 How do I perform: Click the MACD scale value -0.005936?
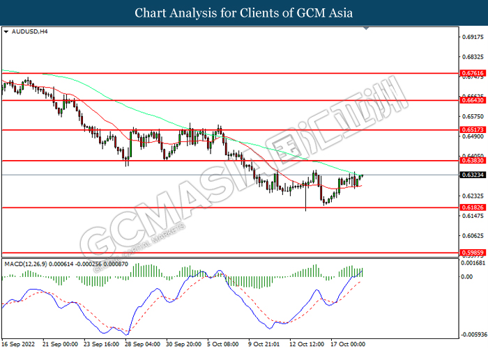tap(473, 335)
